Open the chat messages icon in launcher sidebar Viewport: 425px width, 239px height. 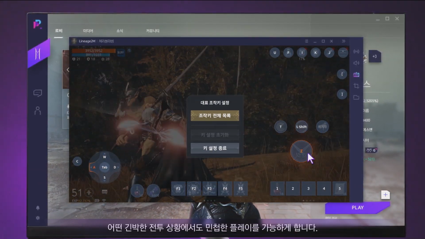point(38,93)
